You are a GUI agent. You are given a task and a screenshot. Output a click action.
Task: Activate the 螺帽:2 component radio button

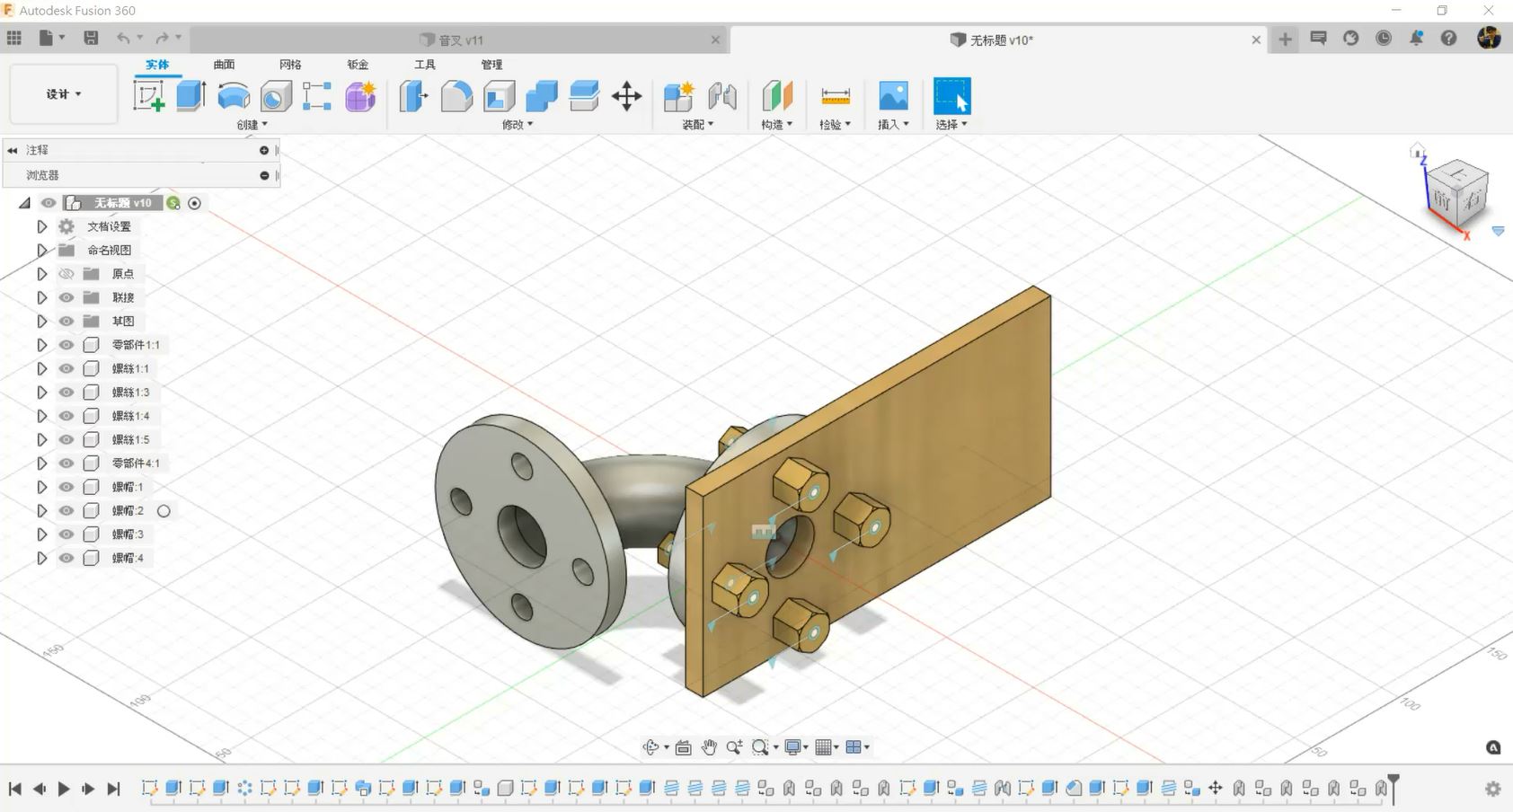164,511
